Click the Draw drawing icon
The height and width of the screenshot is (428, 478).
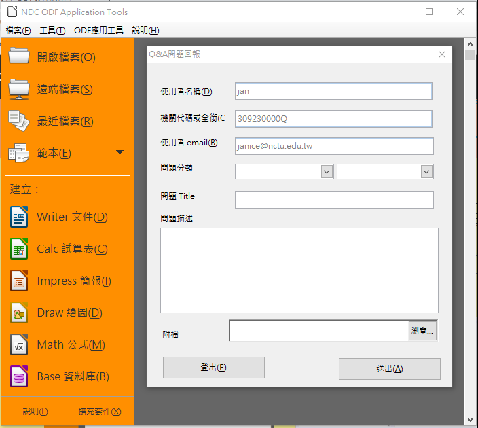click(18, 313)
